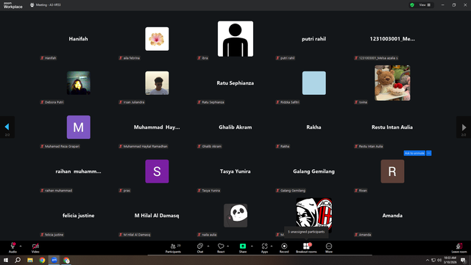This screenshot has width=471, height=265.
Task: Go to previous page of participants
Action: pos(7,127)
